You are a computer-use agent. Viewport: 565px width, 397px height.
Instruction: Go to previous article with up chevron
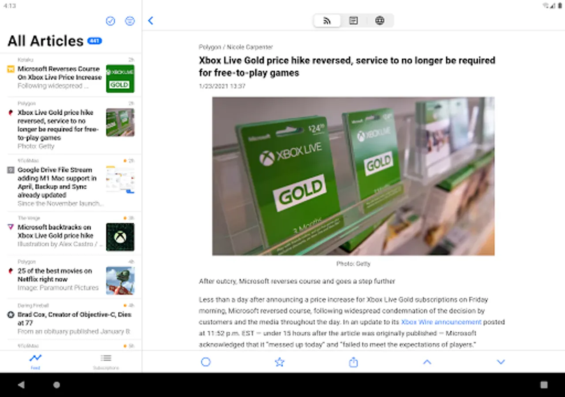pyautogui.click(x=427, y=362)
